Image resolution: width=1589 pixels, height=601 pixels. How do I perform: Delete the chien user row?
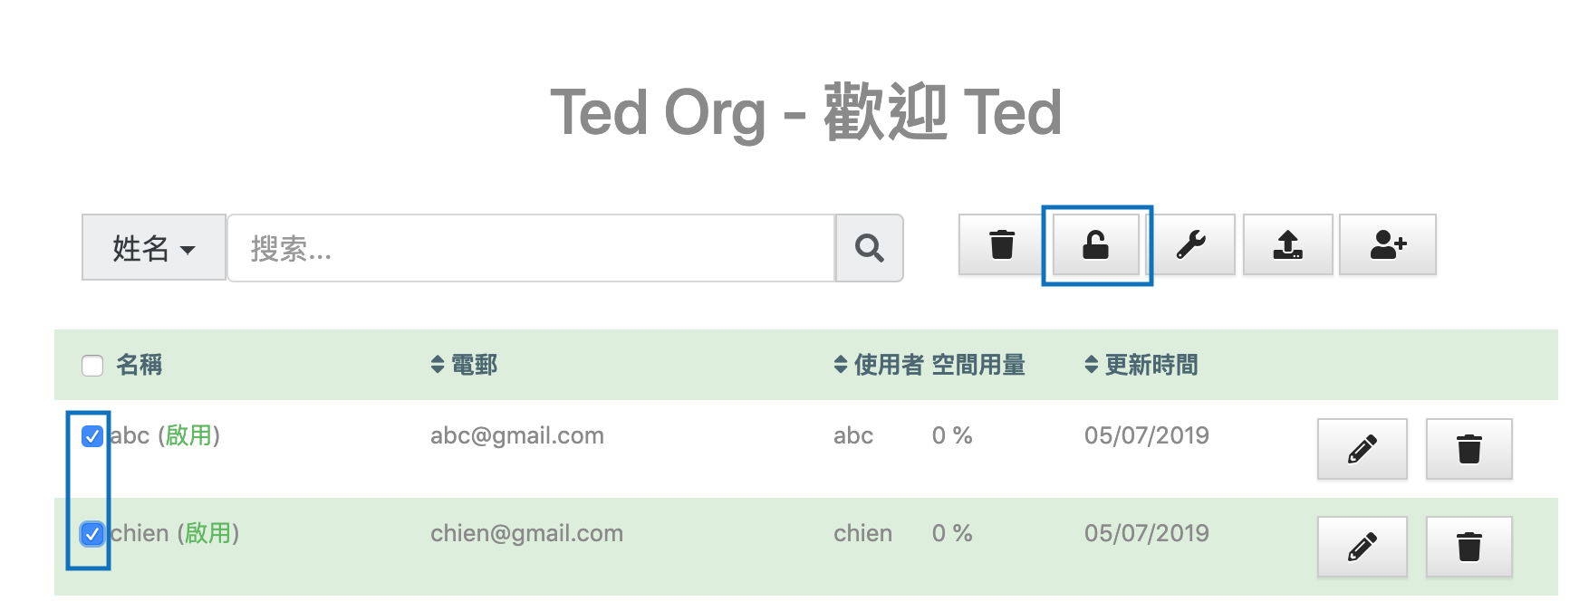point(1469,547)
